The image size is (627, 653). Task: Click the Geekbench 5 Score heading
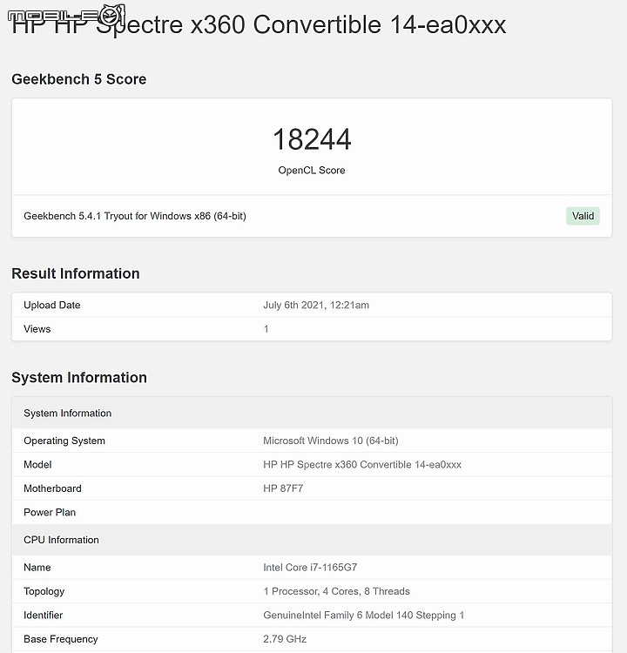tap(78, 79)
